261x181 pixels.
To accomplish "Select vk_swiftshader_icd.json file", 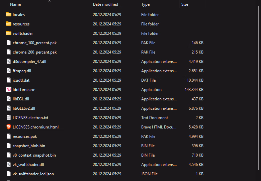I will [x=33, y=174].
